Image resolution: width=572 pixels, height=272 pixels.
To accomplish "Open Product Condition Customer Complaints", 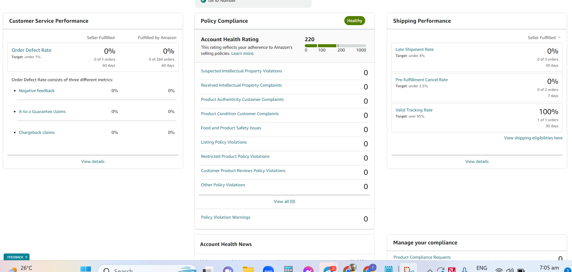I will coord(240,114).
